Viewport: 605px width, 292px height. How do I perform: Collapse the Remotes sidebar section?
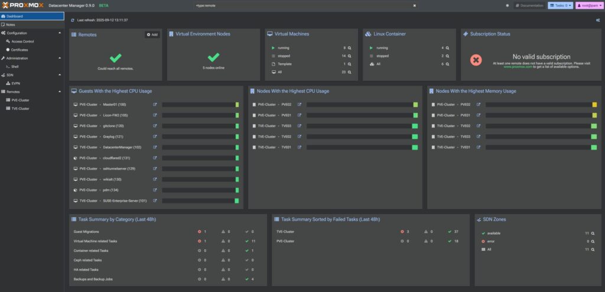[x=60, y=92]
